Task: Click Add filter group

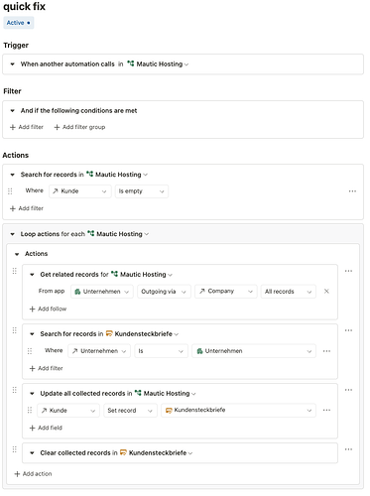Action: (x=79, y=127)
